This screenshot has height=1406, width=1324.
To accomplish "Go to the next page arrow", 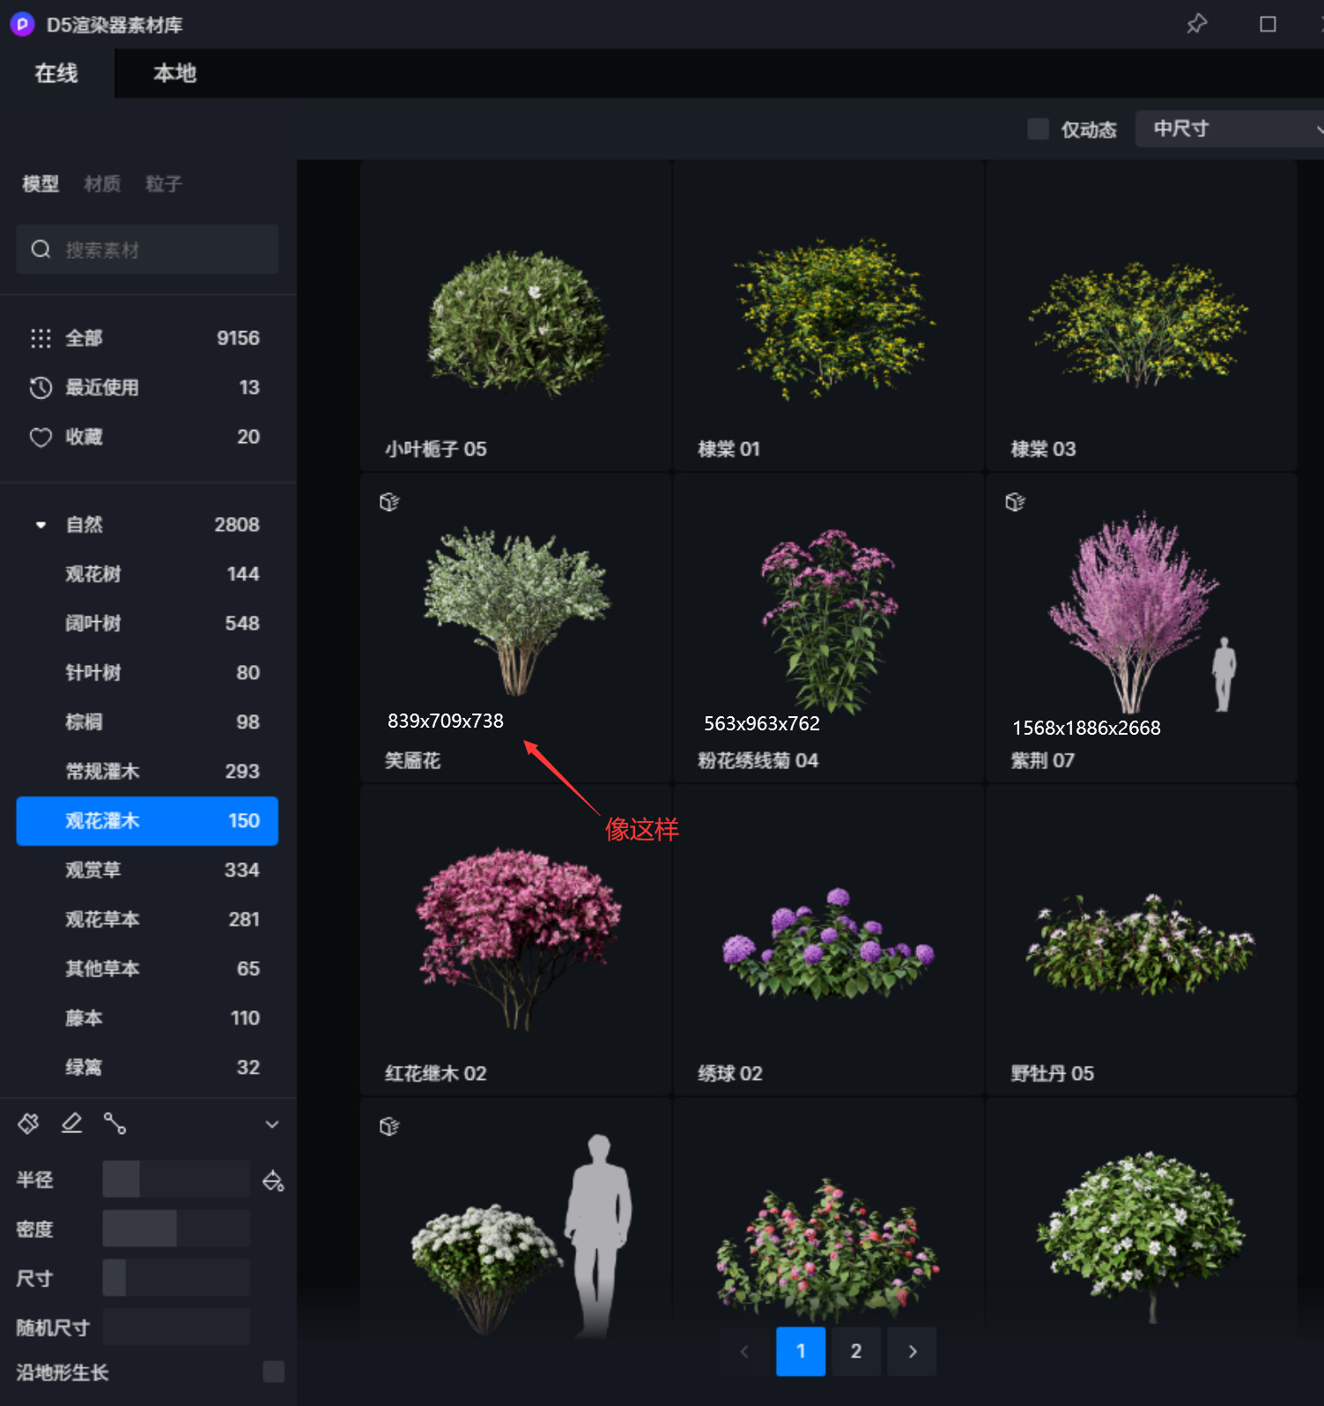I will 912,1351.
